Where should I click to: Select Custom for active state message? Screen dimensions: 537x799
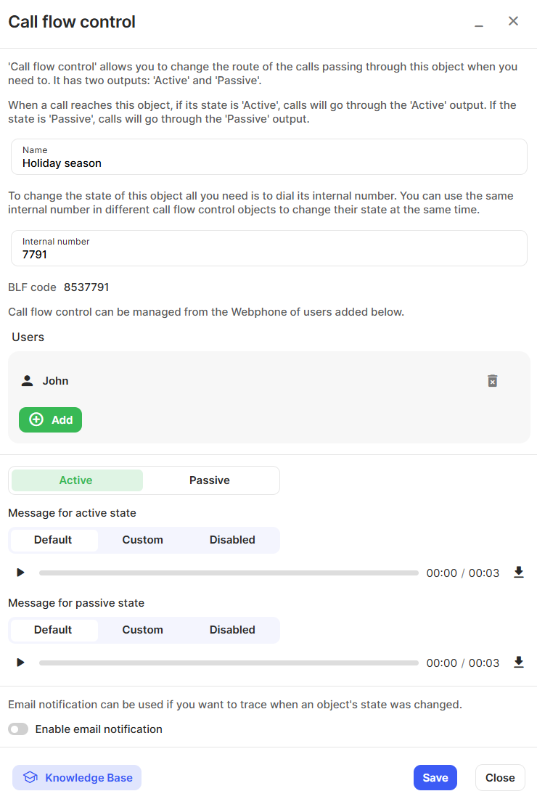coord(142,540)
